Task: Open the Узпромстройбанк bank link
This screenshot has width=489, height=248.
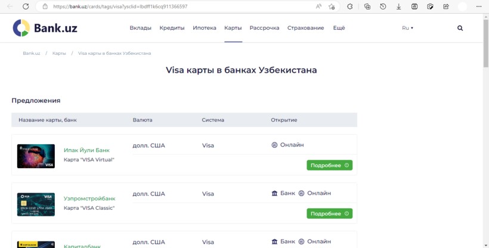Action: 89,199
